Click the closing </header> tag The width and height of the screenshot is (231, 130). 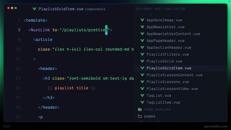pos(49,108)
